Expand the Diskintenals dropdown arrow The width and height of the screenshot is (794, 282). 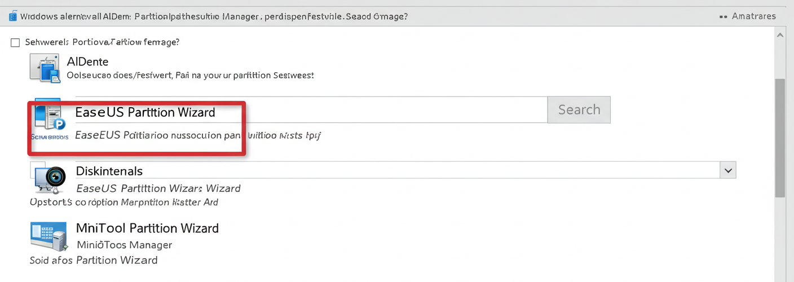pos(728,170)
